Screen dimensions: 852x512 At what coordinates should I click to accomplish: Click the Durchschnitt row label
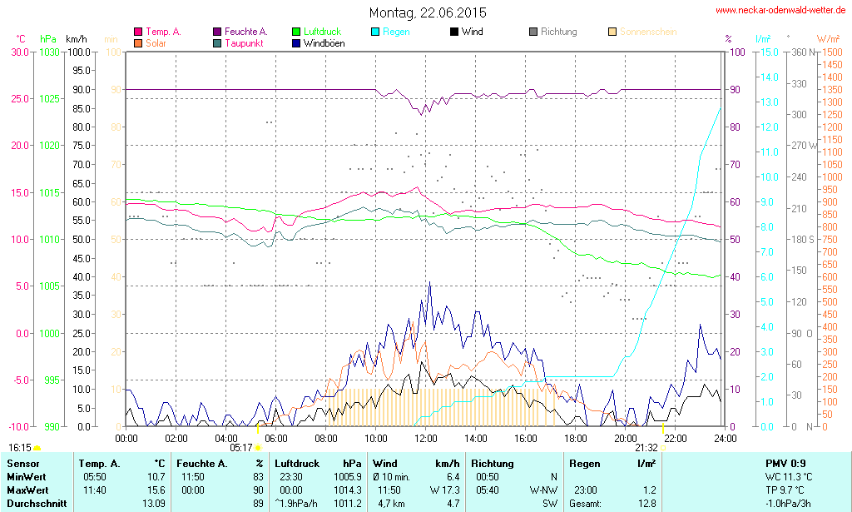click(x=34, y=503)
